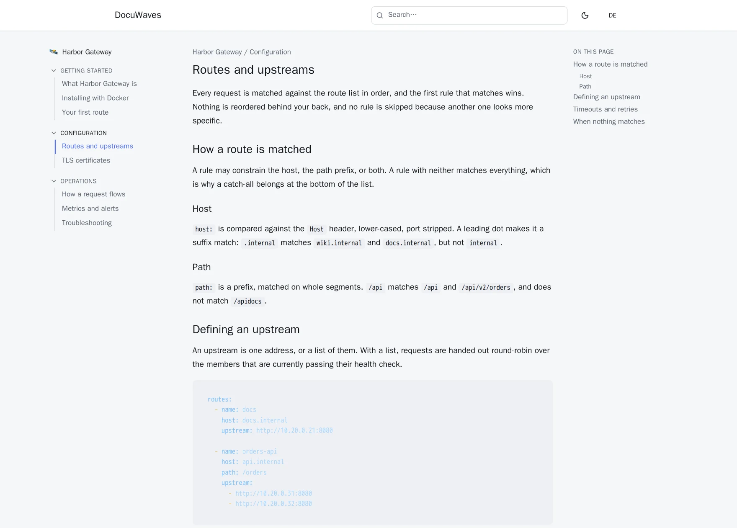This screenshot has width=737, height=528.
Task: Jump to How a route is matched
Action: (610, 64)
